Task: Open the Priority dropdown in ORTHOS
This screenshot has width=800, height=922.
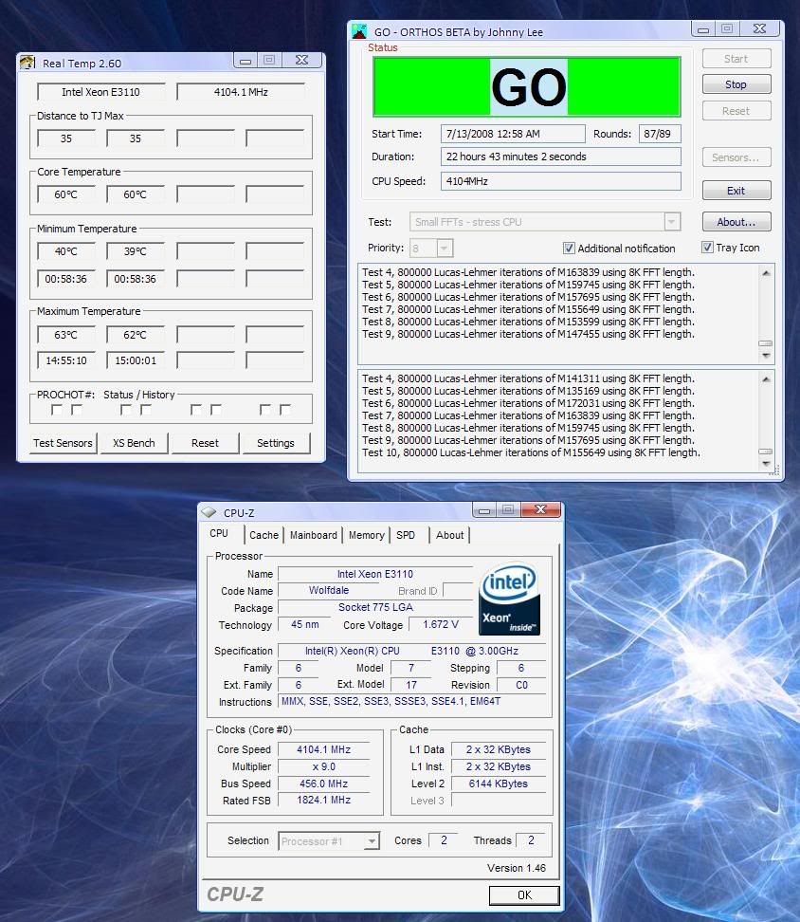Action: click(445, 249)
